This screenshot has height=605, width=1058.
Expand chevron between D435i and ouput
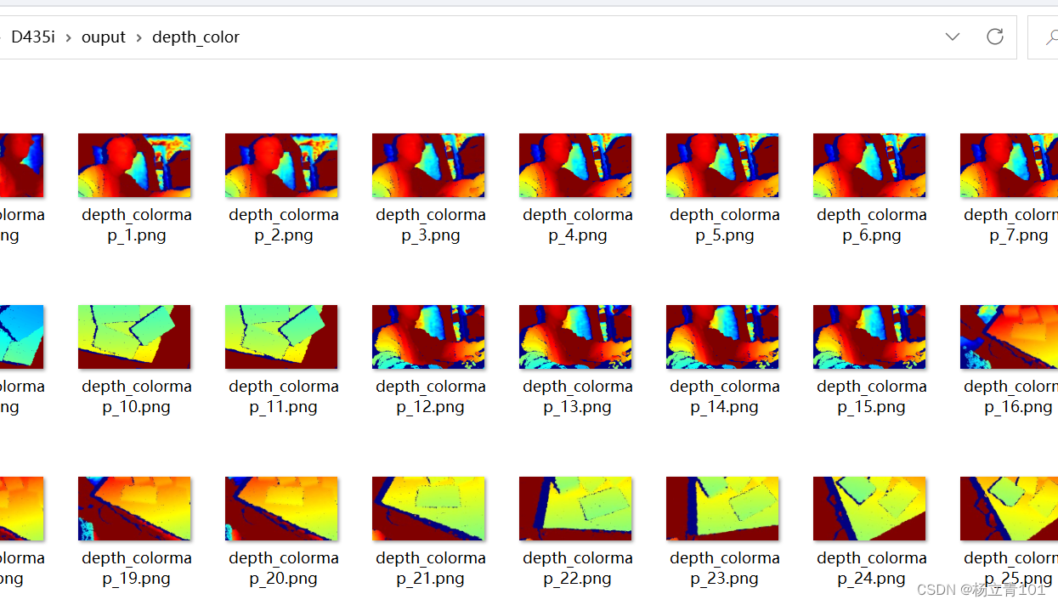pos(68,37)
